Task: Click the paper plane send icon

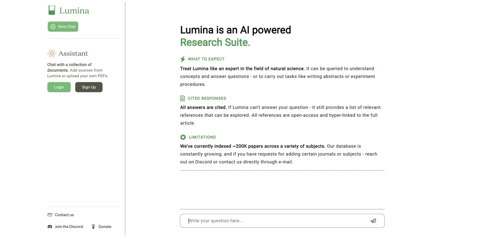Action: tap(373, 221)
